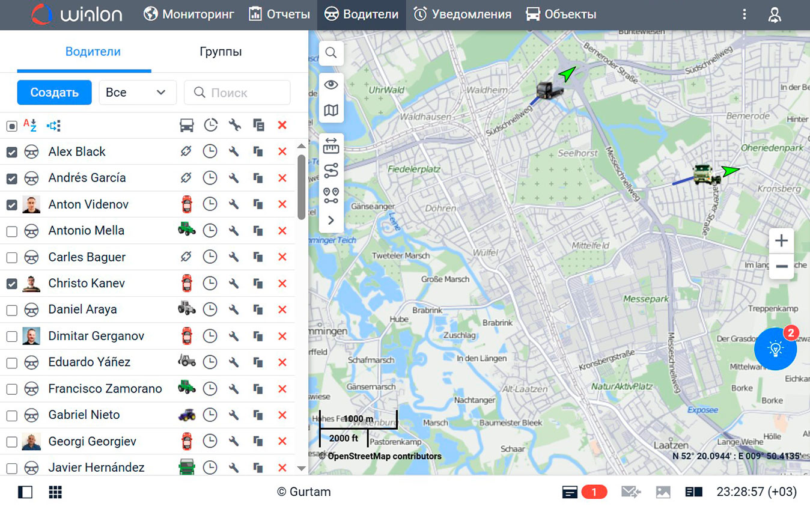810x506 pixels.
Task: Zoom out the map with minus
Action: pos(781,266)
